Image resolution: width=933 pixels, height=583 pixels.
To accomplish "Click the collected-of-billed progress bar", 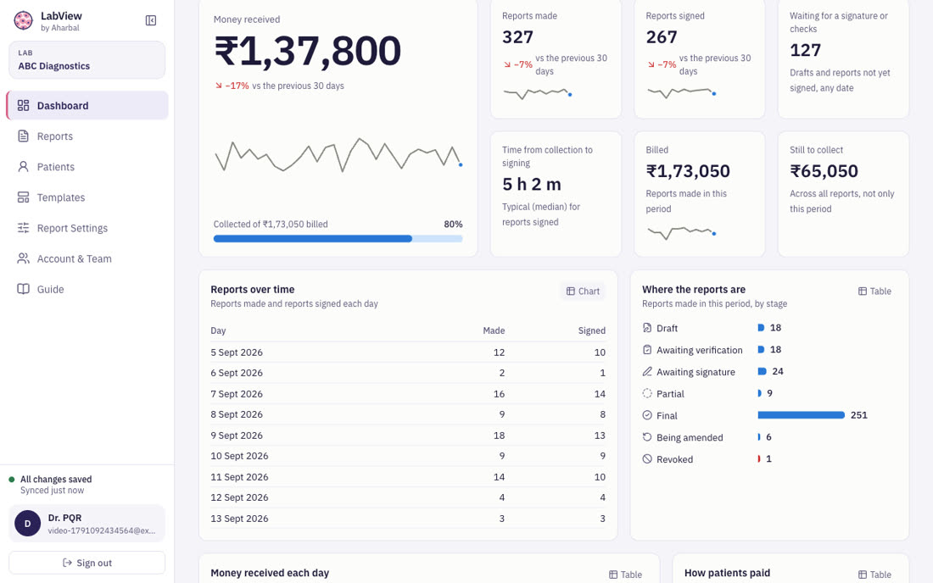I will click(338, 239).
